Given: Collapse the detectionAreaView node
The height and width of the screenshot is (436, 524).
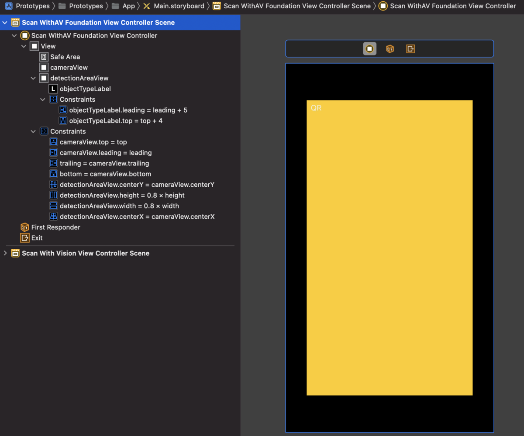Looking at the screenshot, I should point(34,78).
